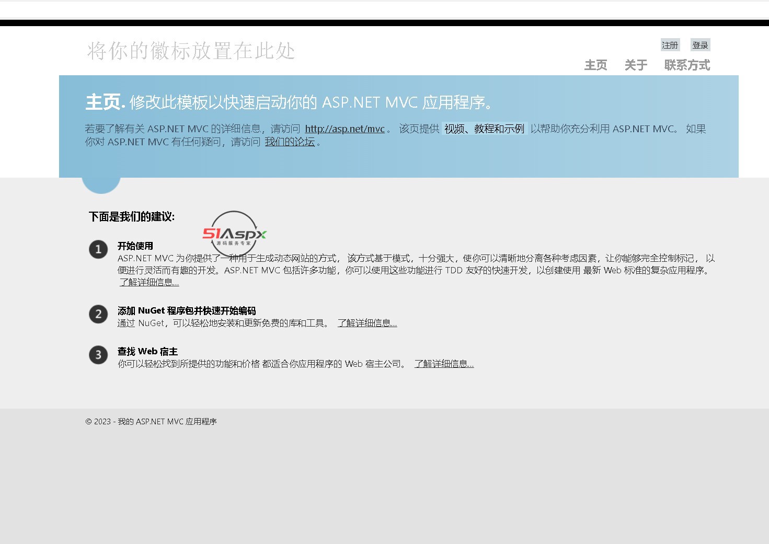
Task: Click the 添加 NuGet 程序包并快速开始编码 heading
Action: [187, 310]
